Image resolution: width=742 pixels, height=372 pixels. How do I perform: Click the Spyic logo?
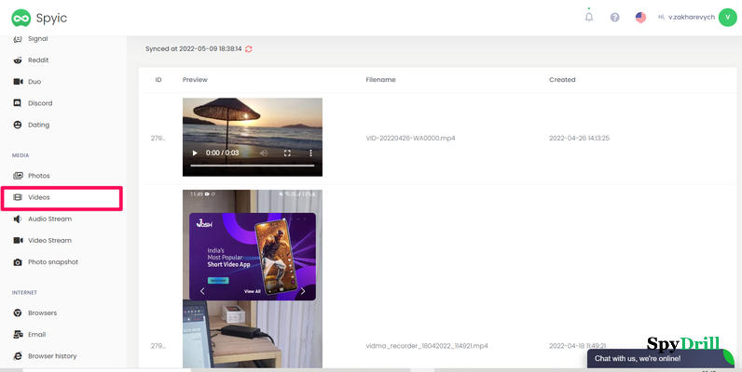coord(40,17)
